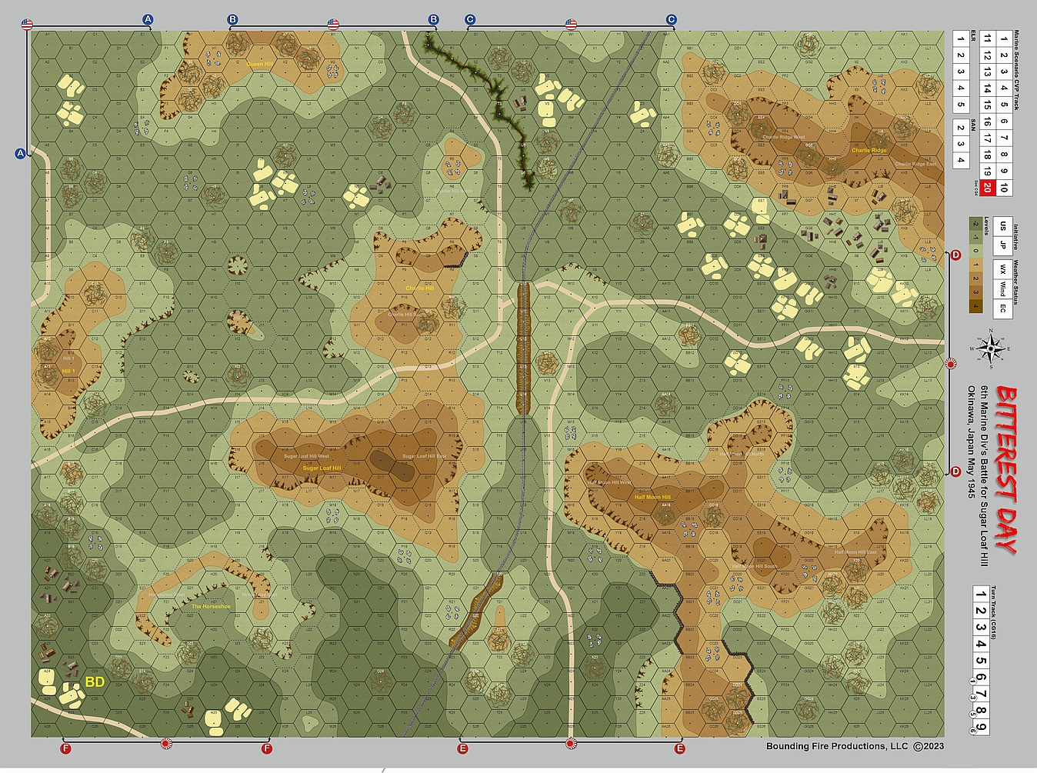Click the left red F marker on bottom edge
Viewport: 1037px width, 773px height.
(x=65, y=748)
